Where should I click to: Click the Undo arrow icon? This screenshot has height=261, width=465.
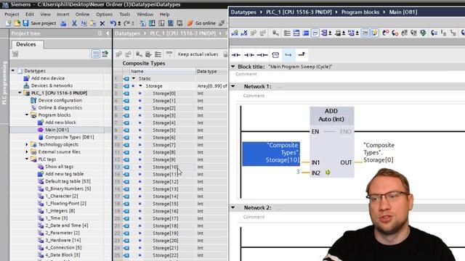(113, 23)
